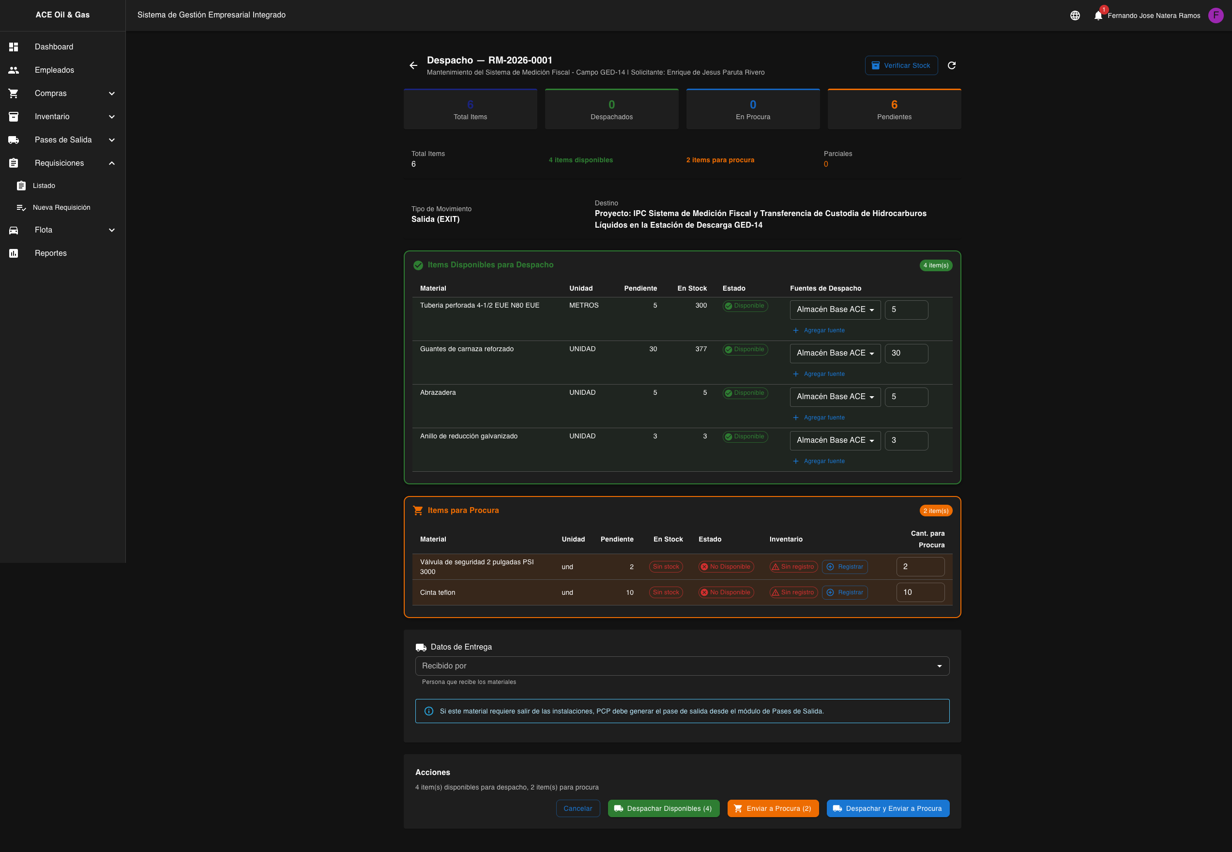Register inventory for Cinta teflon
The height and width of the screenshot is (852, 1232).
click(x=844, y=592)
